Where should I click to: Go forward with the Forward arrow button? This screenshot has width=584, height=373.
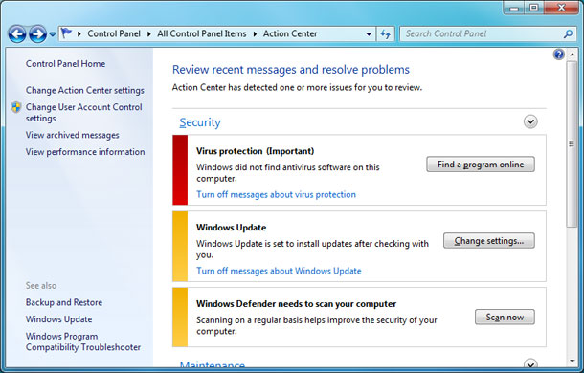pyautogui.click(x=37, y=34)
